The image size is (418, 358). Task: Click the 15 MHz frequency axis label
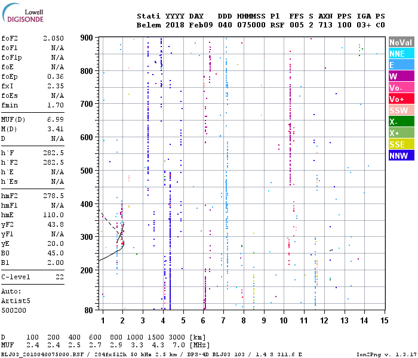point(384,320)
